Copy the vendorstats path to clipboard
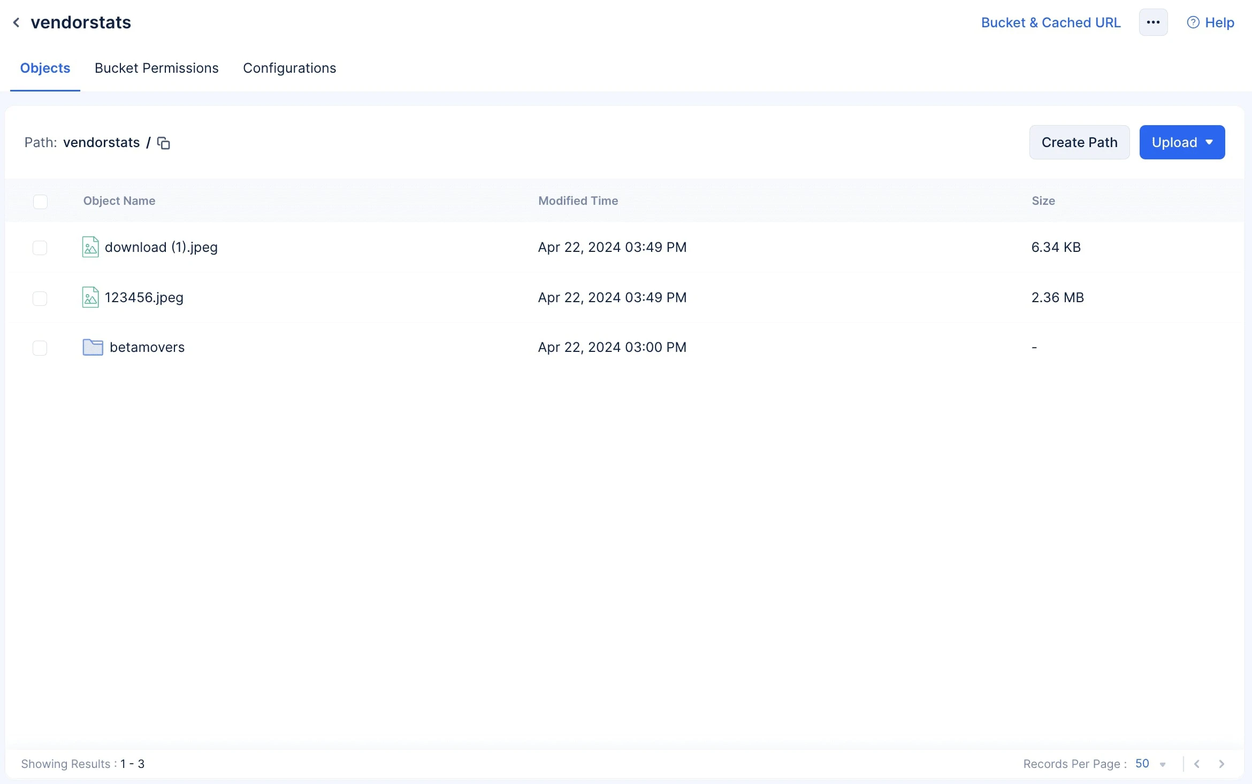The width and height of the screenshot is (1252, 784). [x=163, y=143]
